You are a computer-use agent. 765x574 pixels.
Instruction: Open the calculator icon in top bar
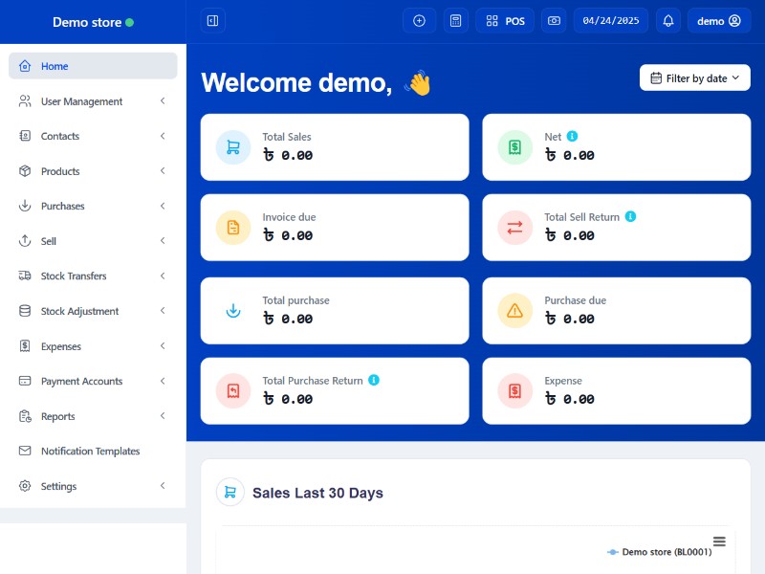point(456,21)
